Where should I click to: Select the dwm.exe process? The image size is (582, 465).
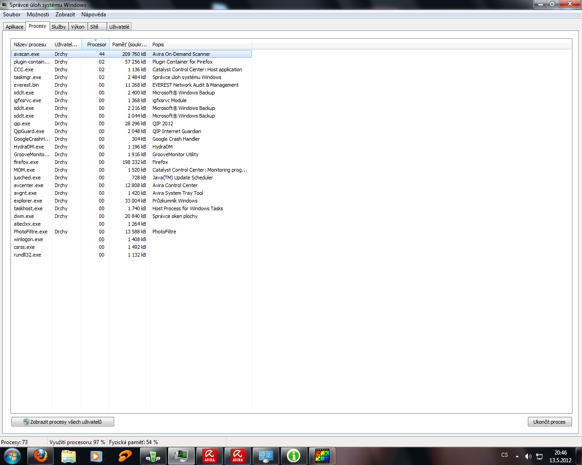coord(131,216)
